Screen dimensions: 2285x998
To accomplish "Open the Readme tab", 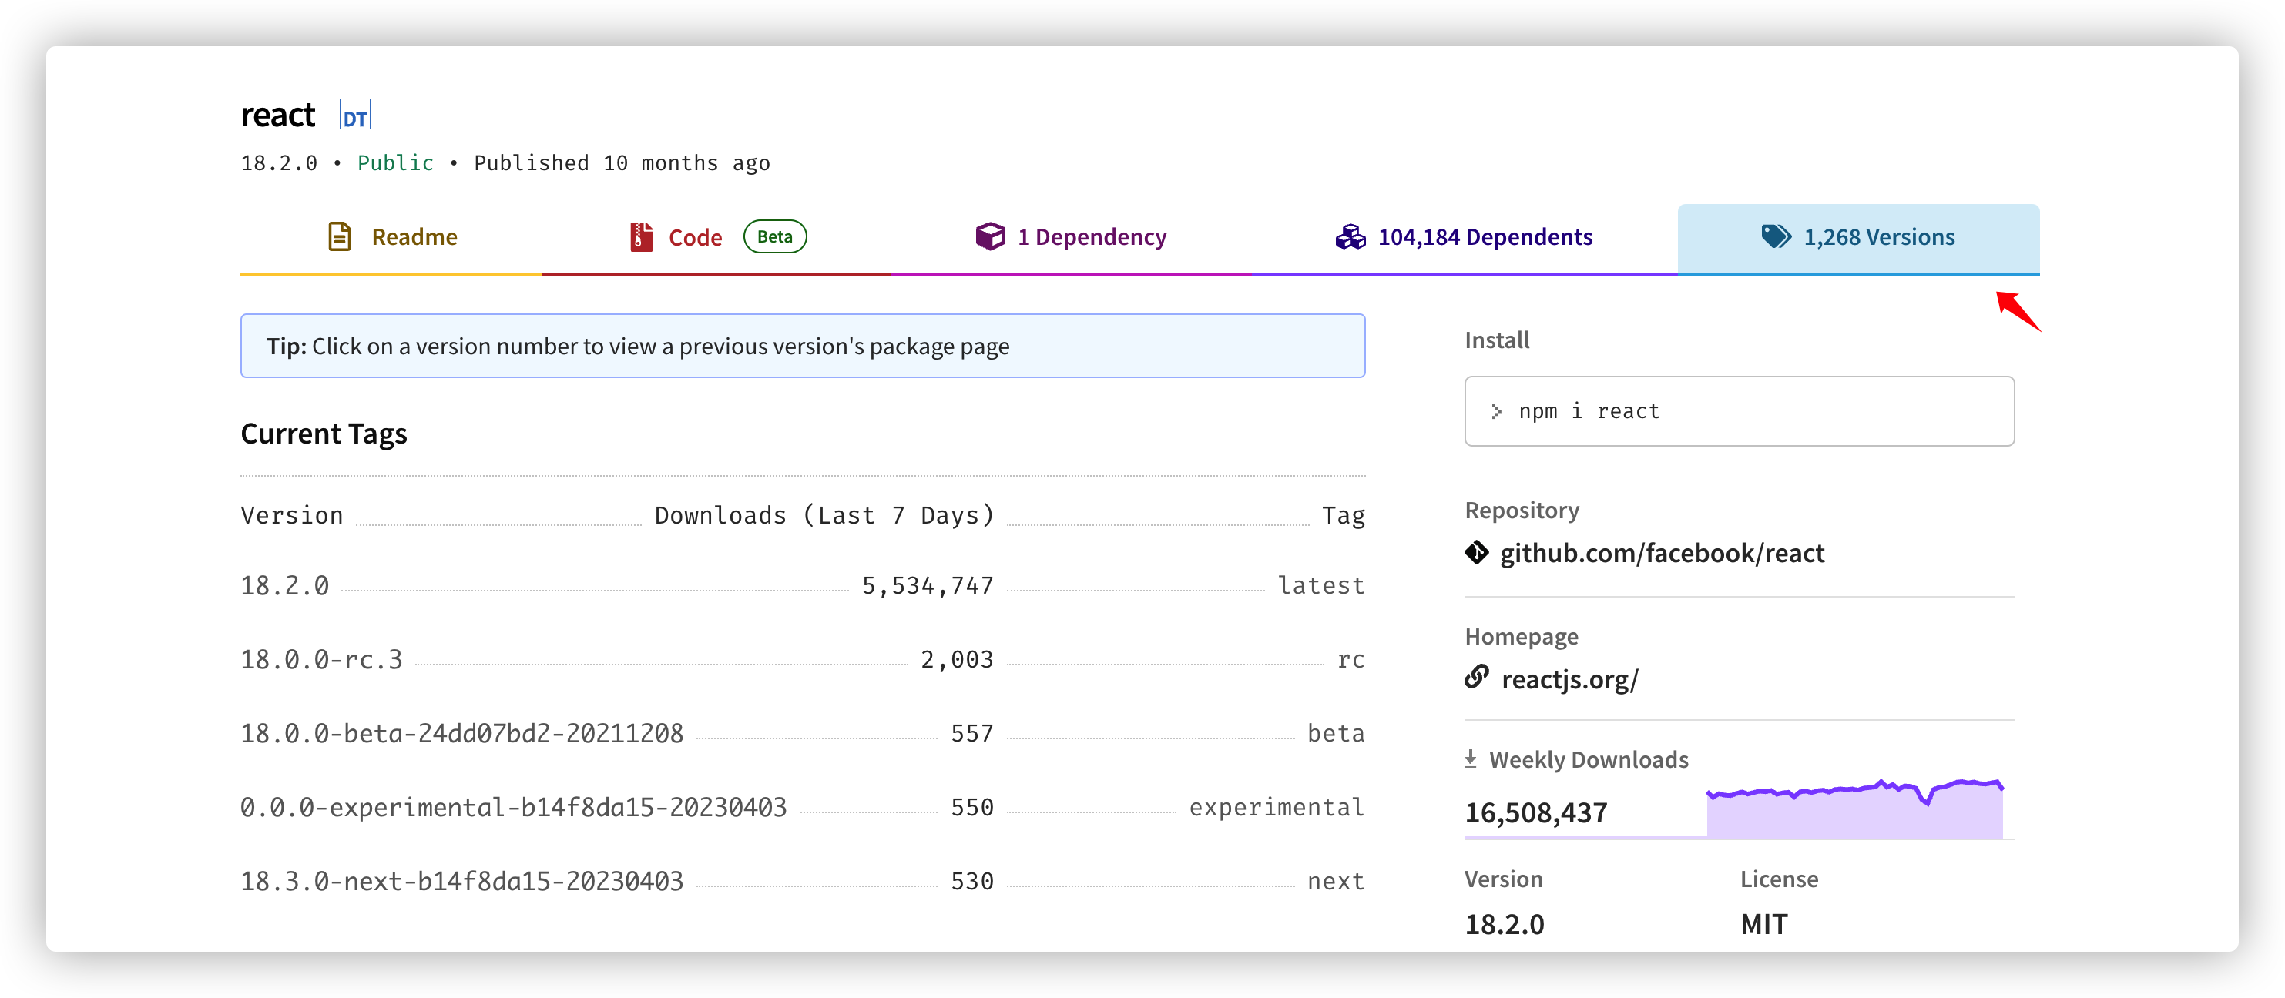I will click(x=414, y=237).
